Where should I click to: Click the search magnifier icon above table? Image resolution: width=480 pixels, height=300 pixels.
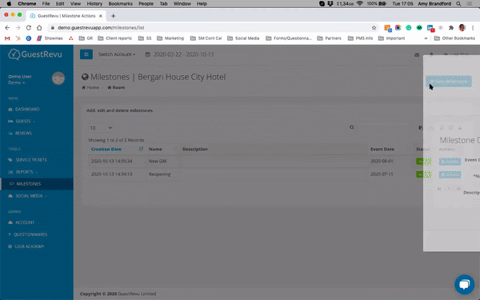pos(352,127)
